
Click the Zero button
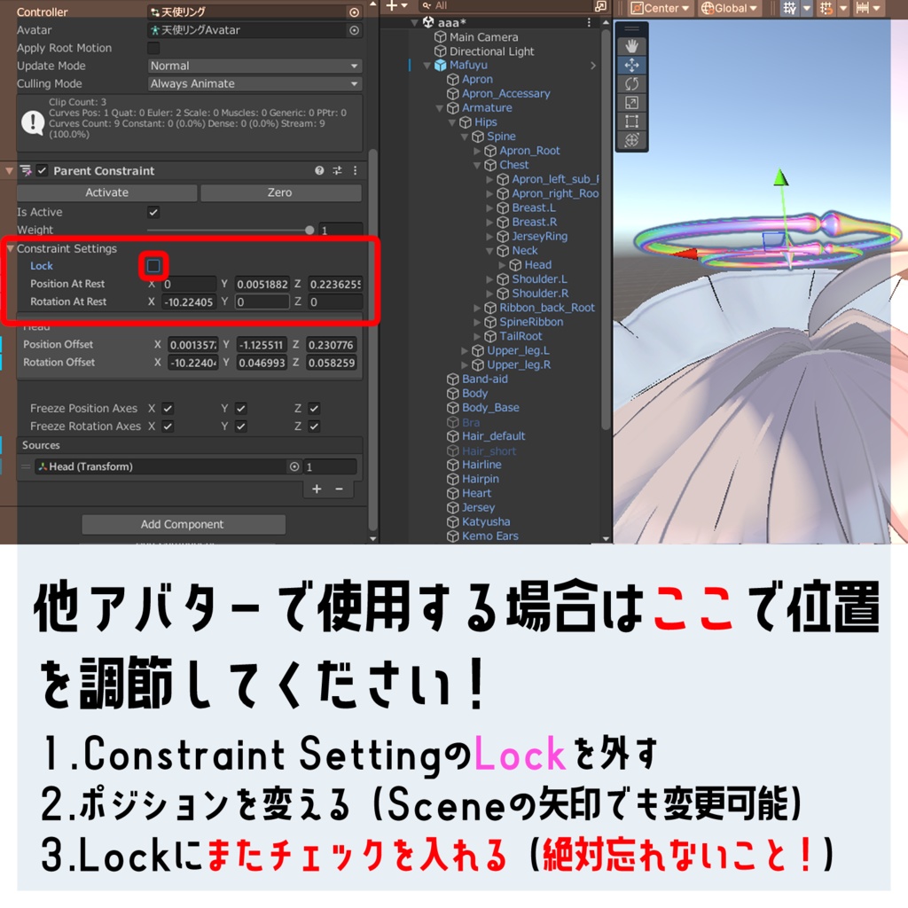click(281, 192)
